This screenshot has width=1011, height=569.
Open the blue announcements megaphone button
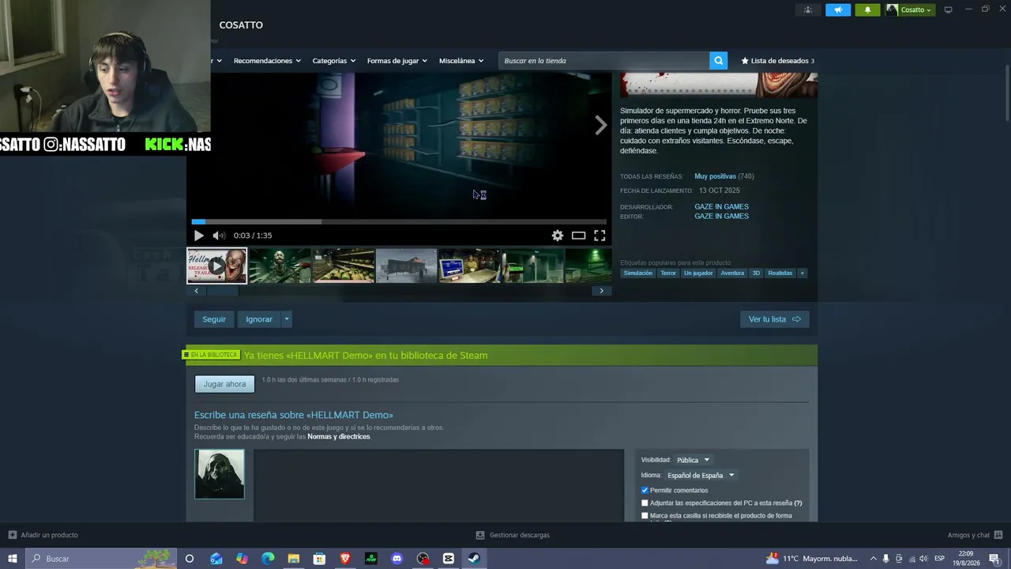point(838,10)
